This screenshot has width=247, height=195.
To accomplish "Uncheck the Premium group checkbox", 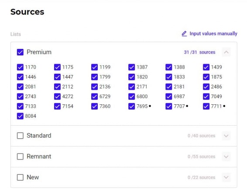I will [20, 52].
